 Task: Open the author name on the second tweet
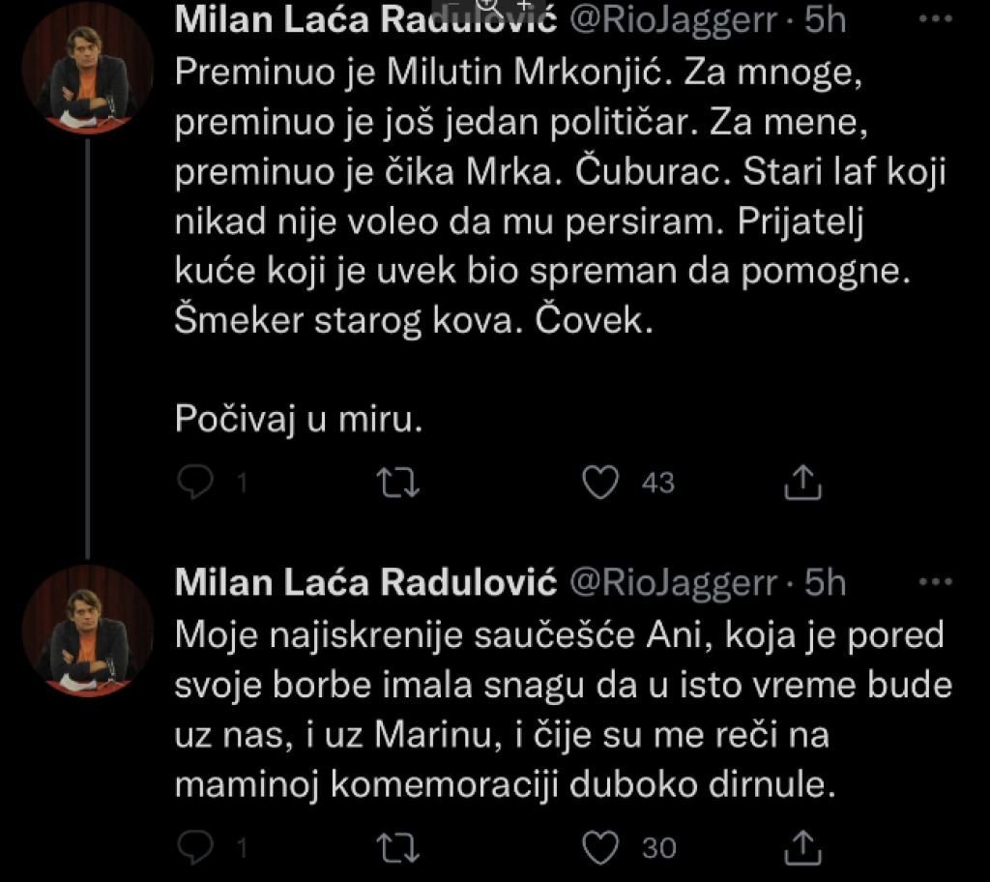point(365,583)
